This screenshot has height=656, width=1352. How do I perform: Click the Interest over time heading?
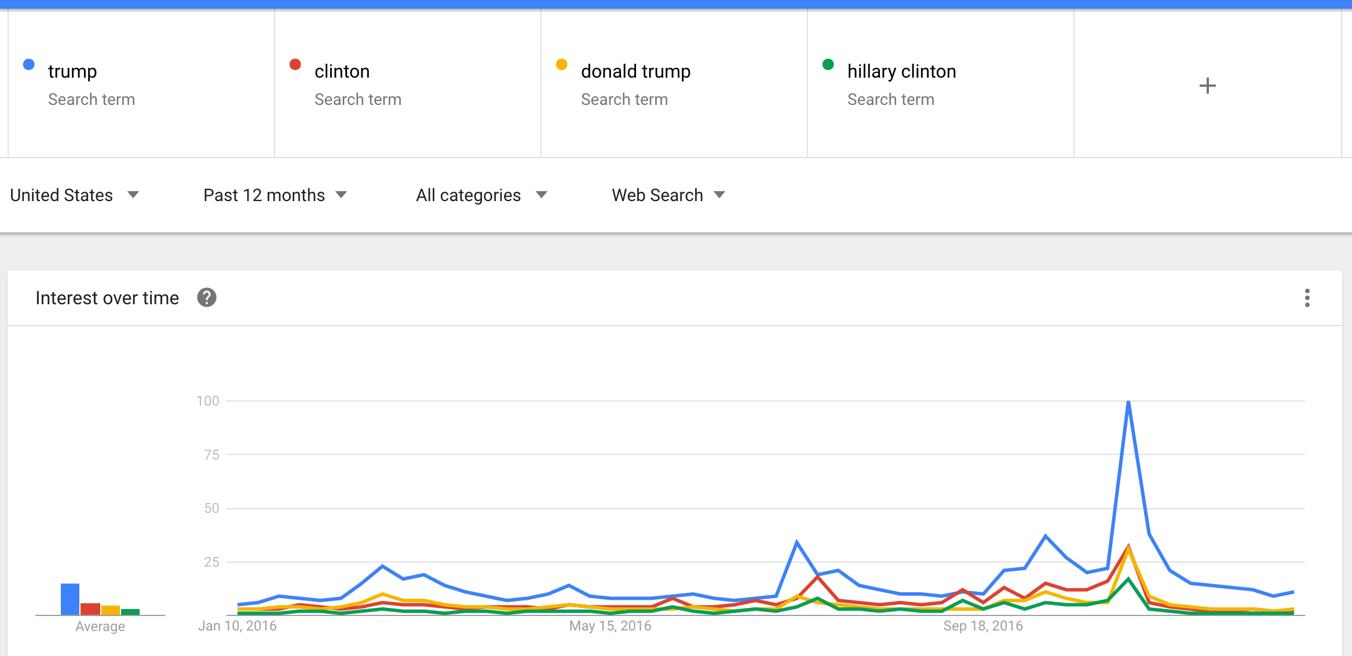tap(107, 298)
